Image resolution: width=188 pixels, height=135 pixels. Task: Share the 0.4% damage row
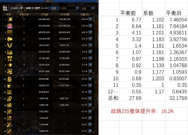tap(90, 99)
